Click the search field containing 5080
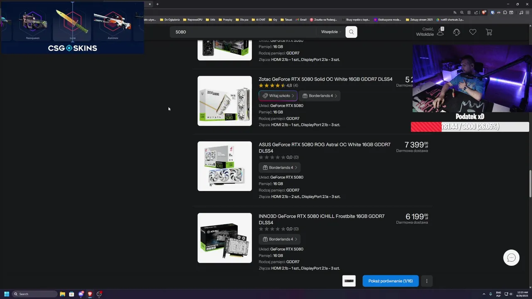 (x=243, y=32)
